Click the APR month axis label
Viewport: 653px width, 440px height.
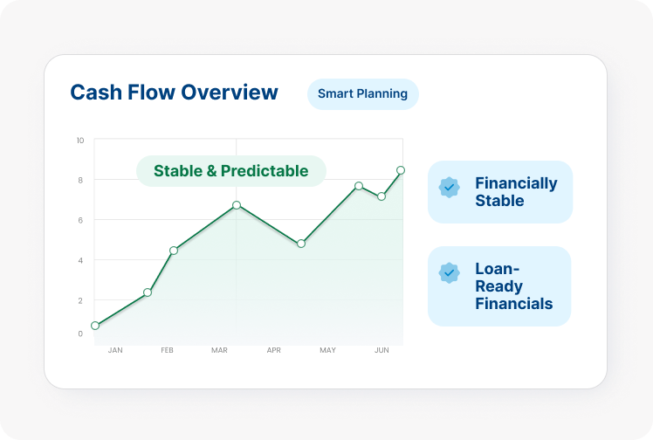274,350
